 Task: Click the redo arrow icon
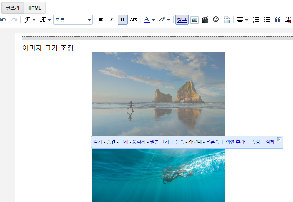(14, 20)
